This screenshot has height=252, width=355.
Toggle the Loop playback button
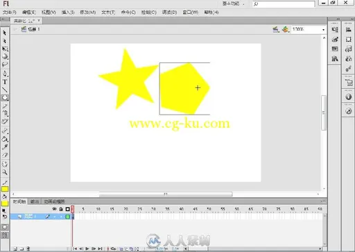coord(113,249)
